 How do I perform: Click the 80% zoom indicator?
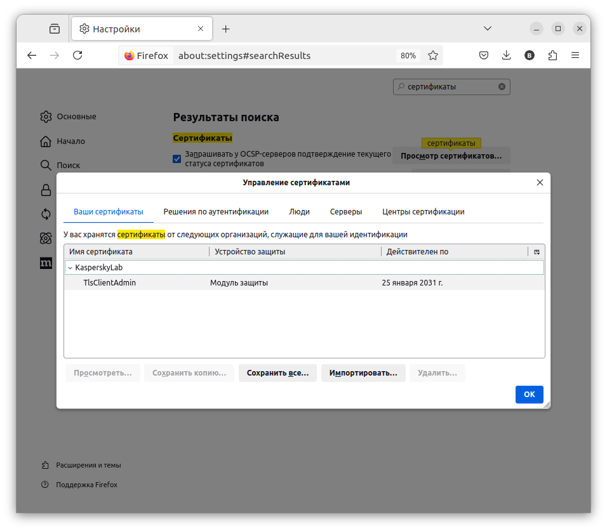click(408, 56)
